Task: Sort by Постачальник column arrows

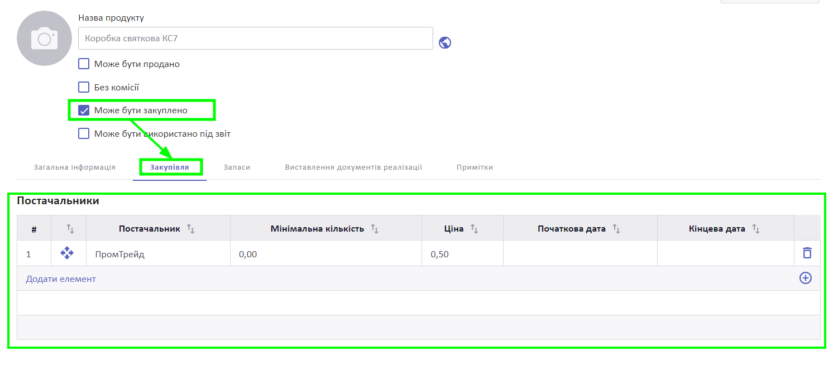Action: pos(190,229)
